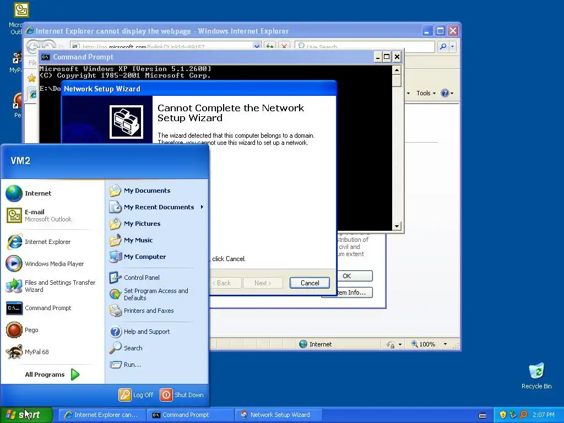Click the taskbar clock showing 2:07 PM
This screenshot has width=564, height=423.
pyautogui.click(x=544, y=415)
